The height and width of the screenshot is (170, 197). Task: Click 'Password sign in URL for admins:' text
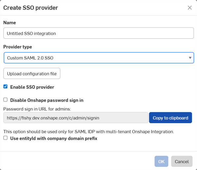point(37,109)
